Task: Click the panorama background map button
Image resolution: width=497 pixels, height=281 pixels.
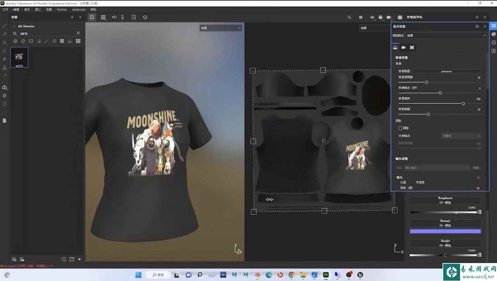Action: click(x=446, y=71)
